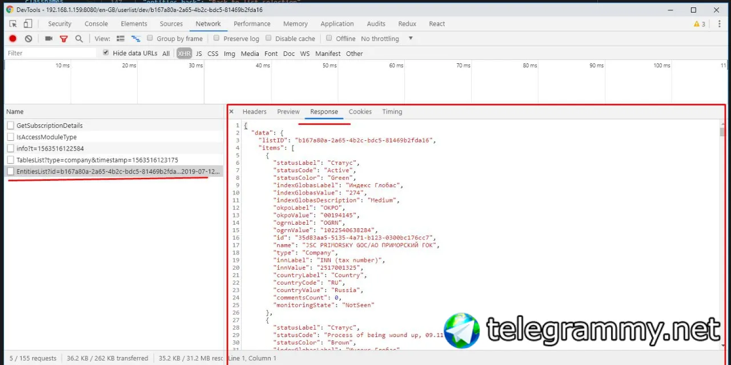731x365 pixels.
Task: Switch to the Console panel tab
Action: [96, 24]
